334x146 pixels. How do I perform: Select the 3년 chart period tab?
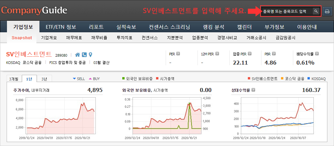pos(44,79)
